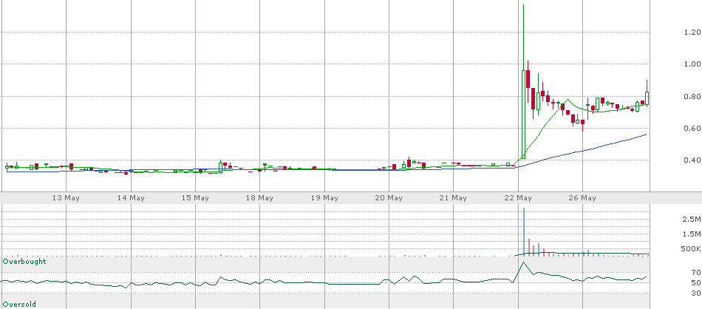Select the last candlestick on the chart

(x=647, y=98)
